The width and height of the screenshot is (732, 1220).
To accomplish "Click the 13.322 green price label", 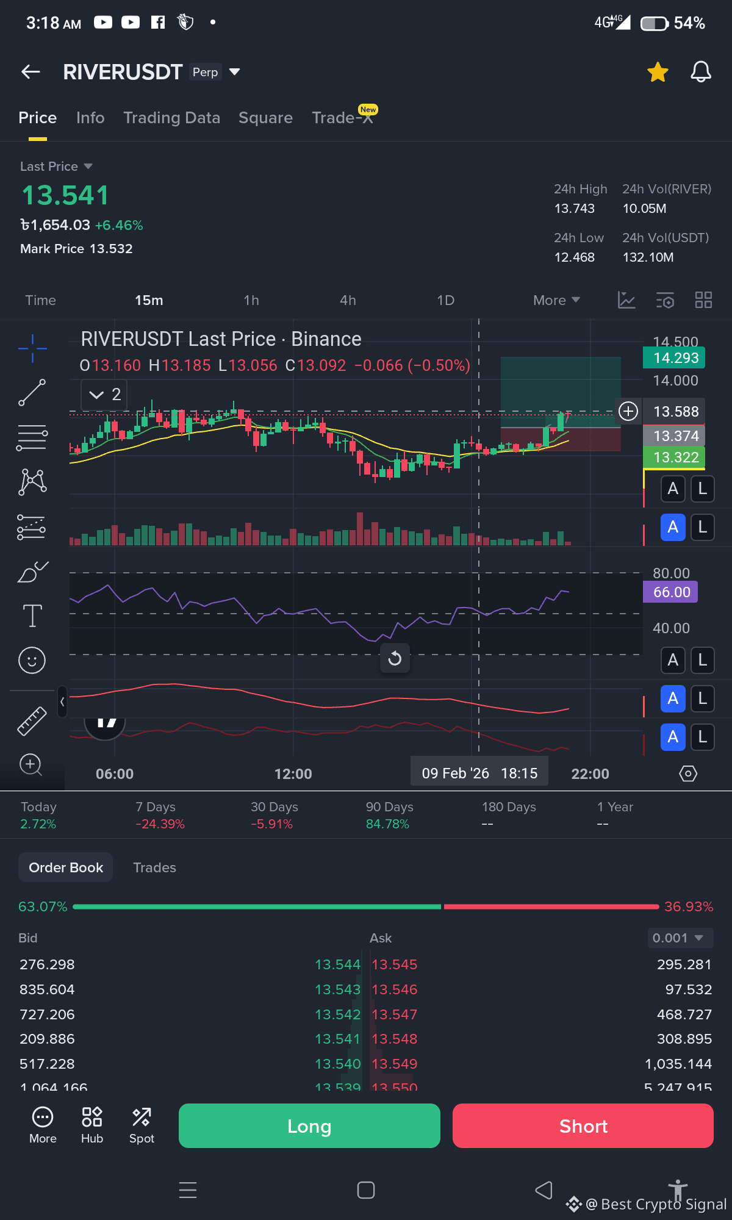I will [x=674, y=457].
